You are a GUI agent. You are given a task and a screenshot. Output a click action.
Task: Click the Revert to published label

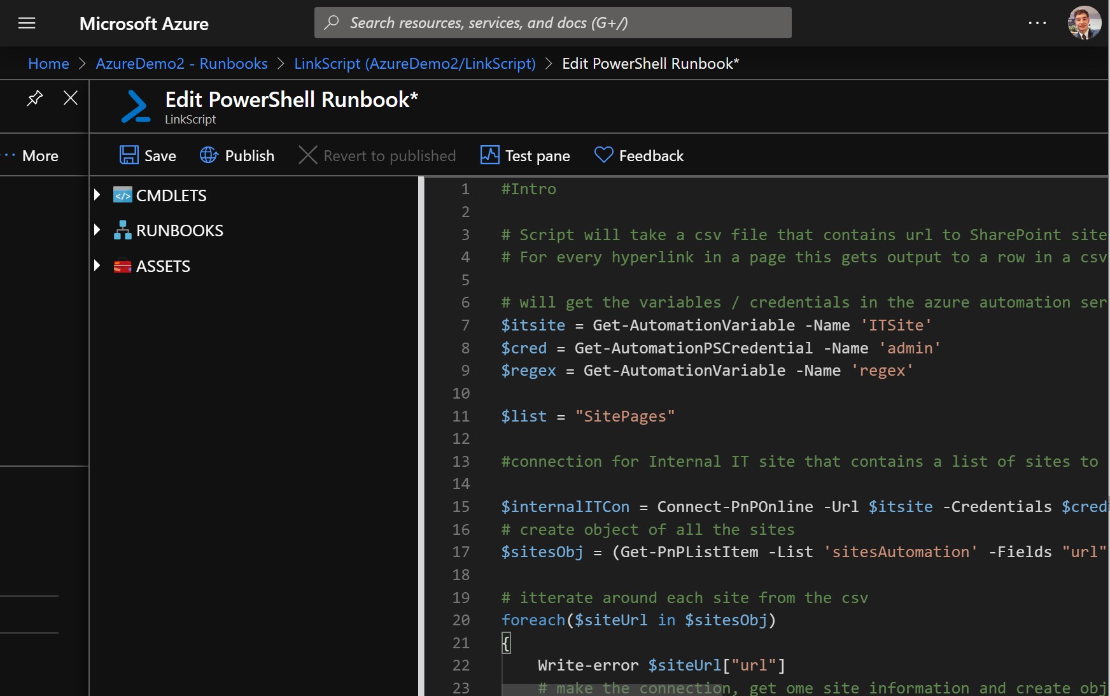[x=390, y=156]
